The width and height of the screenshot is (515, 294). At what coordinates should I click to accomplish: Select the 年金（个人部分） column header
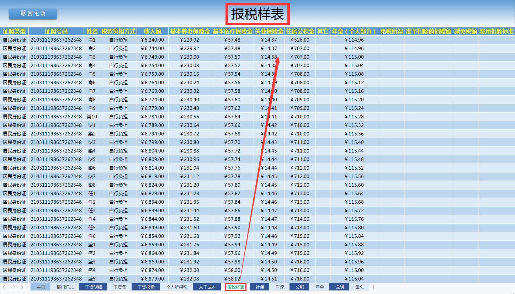(354, 31)
